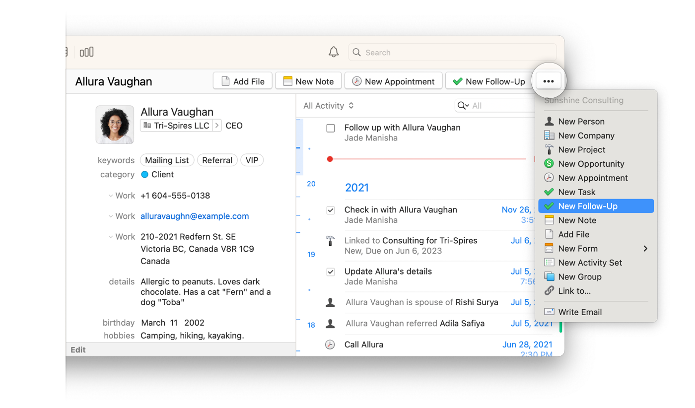Click the blue Client category color dot
Screen dimensions: 695x408
pos(145,175)
